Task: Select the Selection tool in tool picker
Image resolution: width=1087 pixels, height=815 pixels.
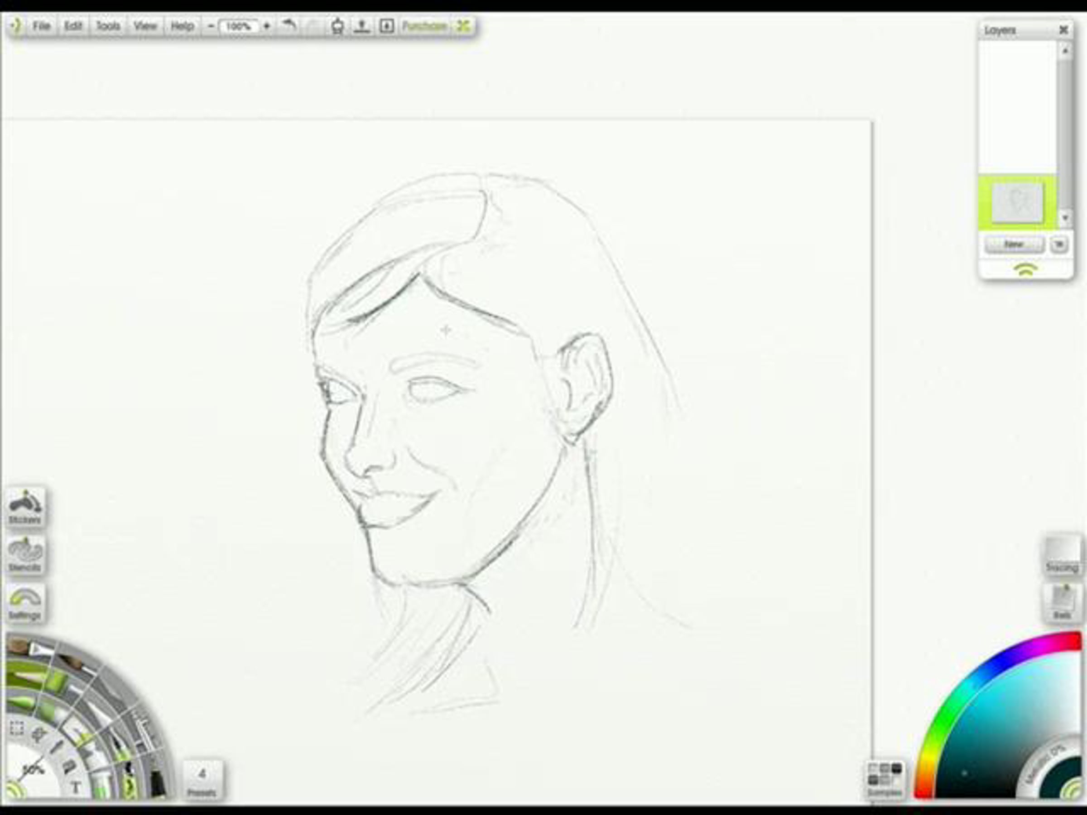Action: pyautogui.click(x=17, y=728)
